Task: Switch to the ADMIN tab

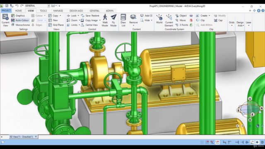Action: pyautogui.click(x=110, y=11)
